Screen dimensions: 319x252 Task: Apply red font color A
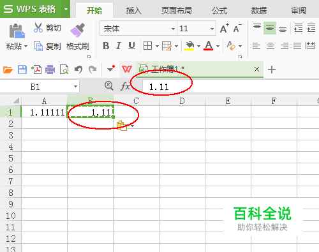[x=209, y=45]
